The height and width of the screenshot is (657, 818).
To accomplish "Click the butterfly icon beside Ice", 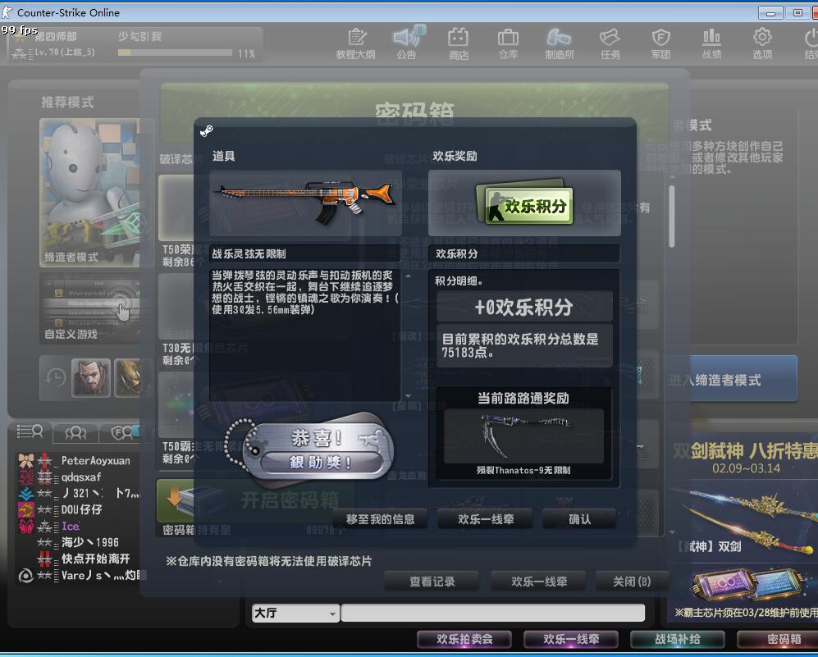I will (26, 526).
